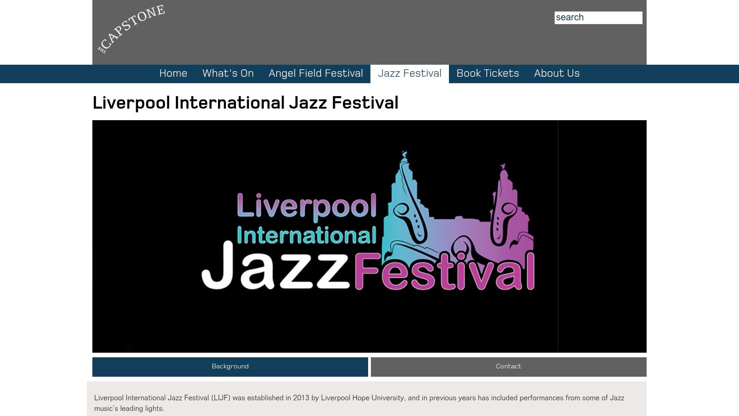Click the highlighted Jazz Festival navigation entry

click(409, 73)
